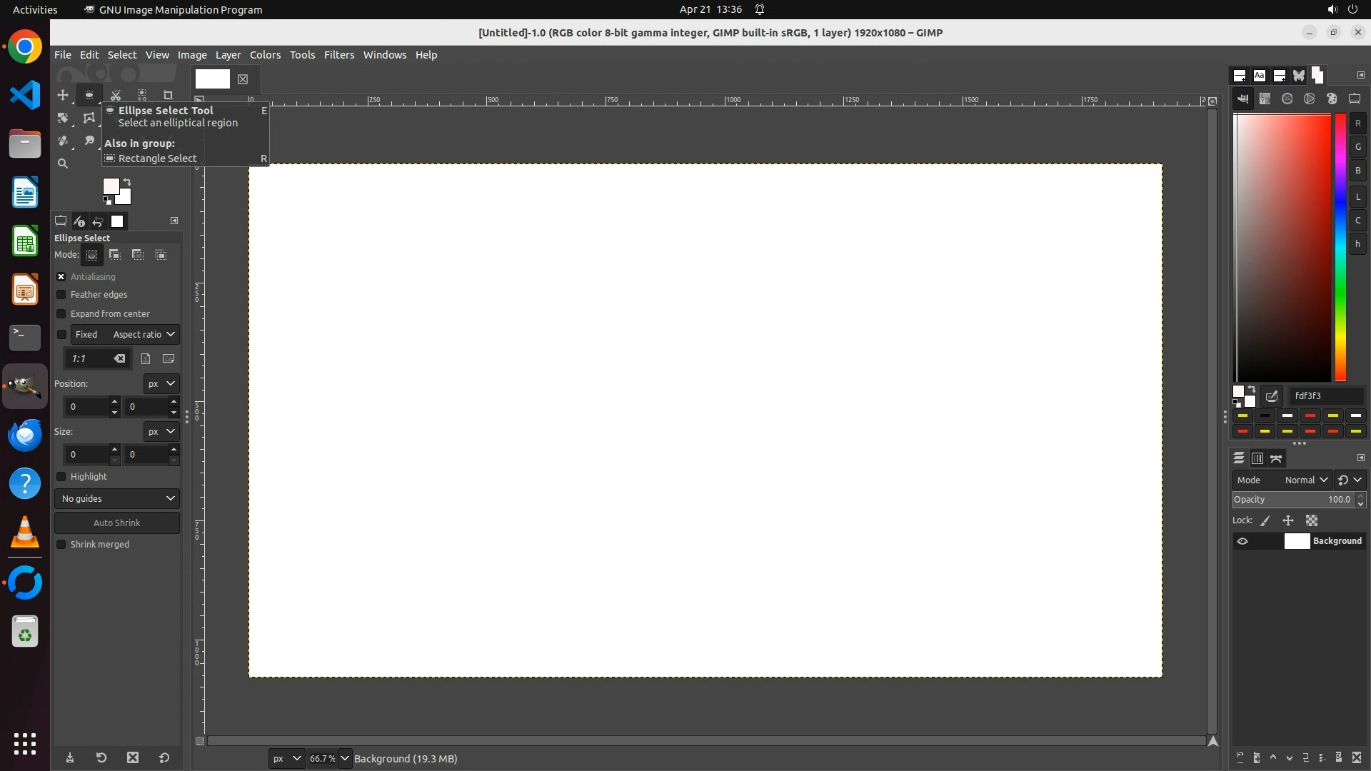The image size is (1371, 771).
Task: Open the Filters menu
Action: (x=338, y=55)
